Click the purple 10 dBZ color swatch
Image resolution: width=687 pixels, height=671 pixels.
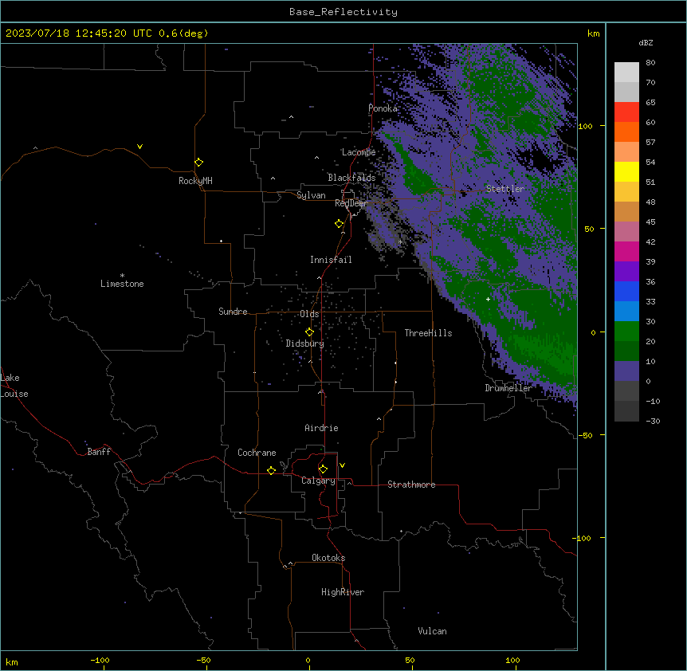click(626, 371)
